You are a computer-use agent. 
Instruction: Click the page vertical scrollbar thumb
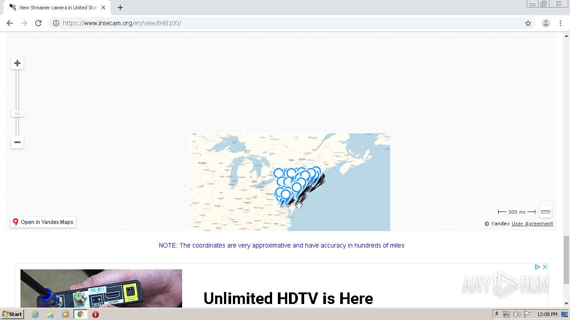[x=566, y=260]
